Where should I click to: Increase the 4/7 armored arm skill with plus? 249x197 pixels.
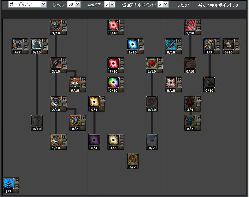click(26, 41)
